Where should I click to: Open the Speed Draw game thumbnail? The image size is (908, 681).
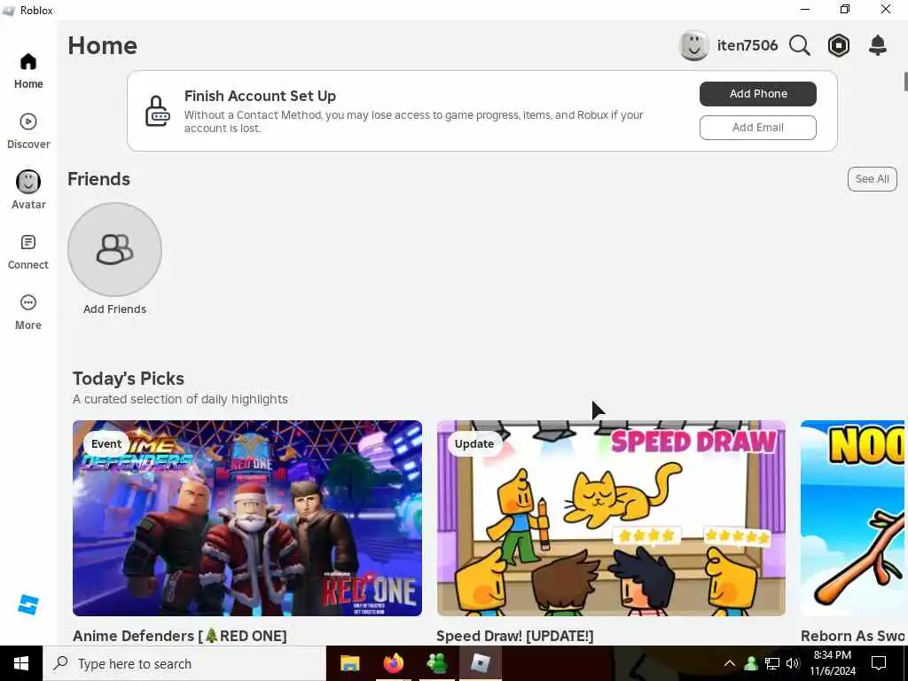tap(611, 518)
